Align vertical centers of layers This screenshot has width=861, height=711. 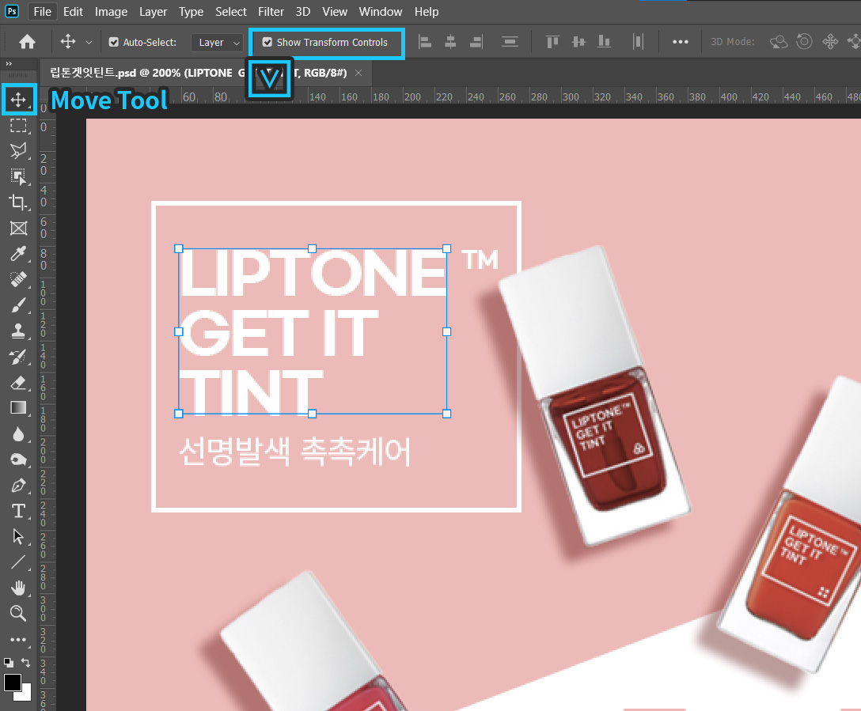click(578, 42)
